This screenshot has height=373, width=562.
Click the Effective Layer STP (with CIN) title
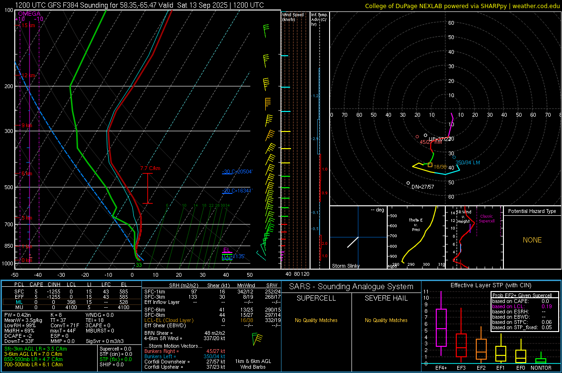point(491,285)
